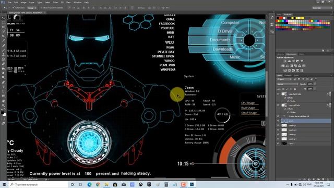Select the Clone Stamp tool
The image size is (334, 188).
pos(4,55)
